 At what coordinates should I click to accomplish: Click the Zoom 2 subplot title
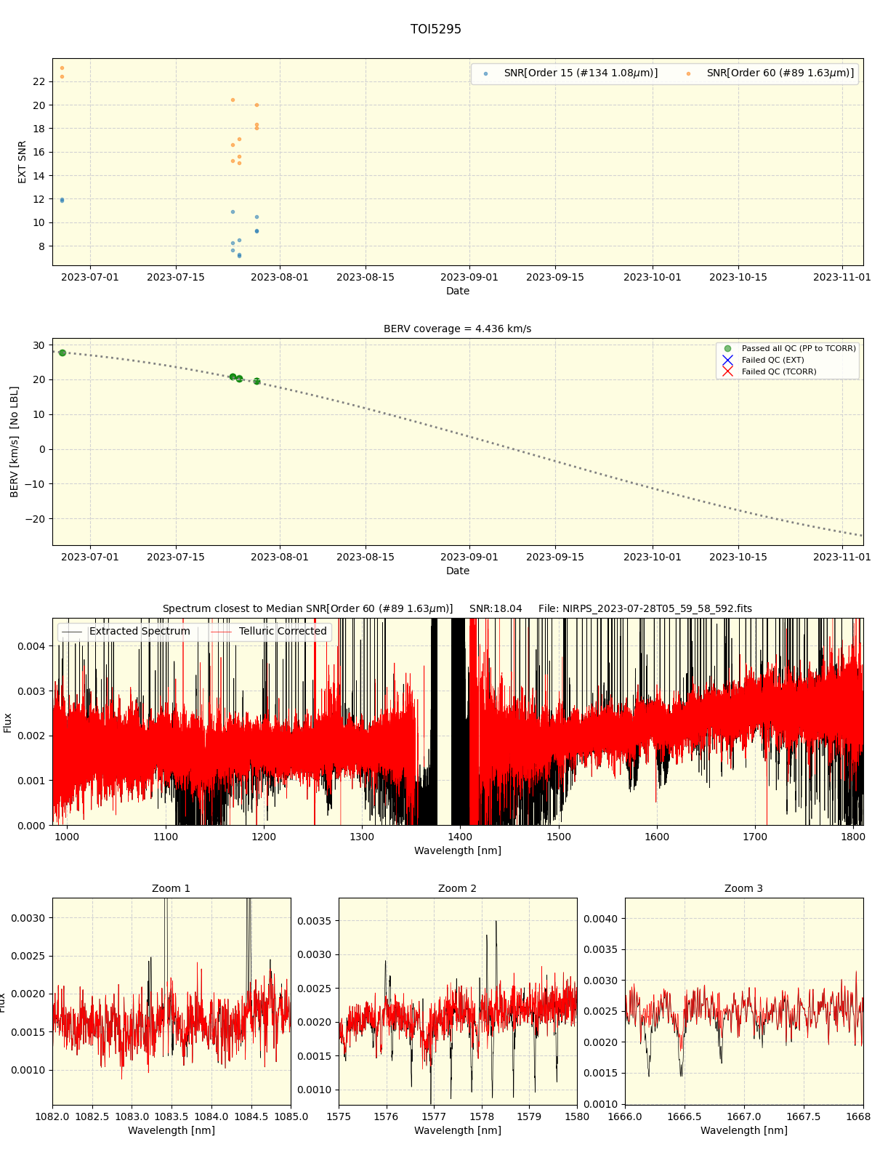(x=457, y=888)
